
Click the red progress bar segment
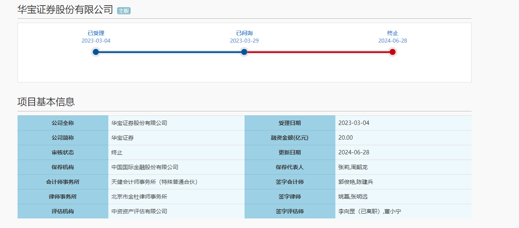click(x=318, y=52)
